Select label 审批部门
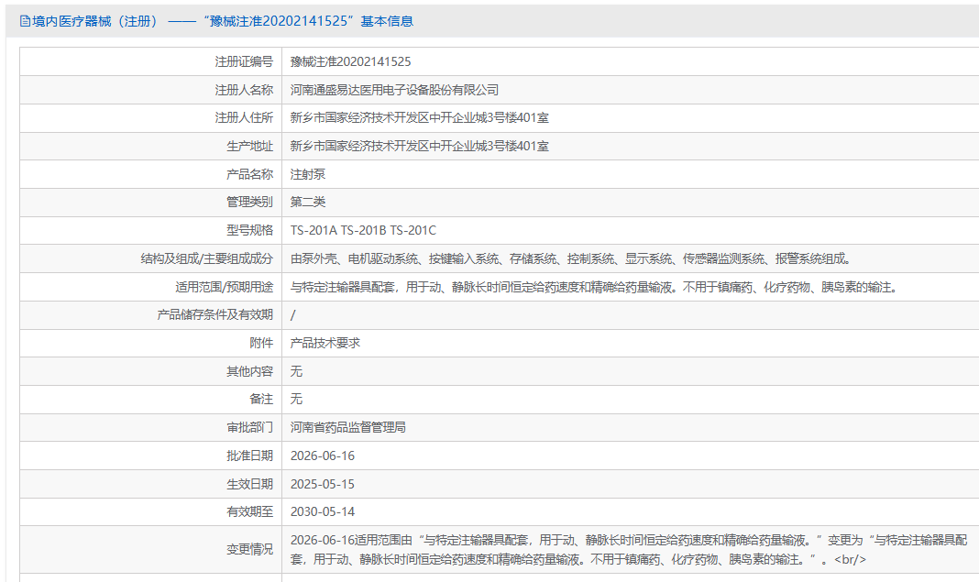The width and height of the screenshot is (979, 582). (x=249, y=428)
